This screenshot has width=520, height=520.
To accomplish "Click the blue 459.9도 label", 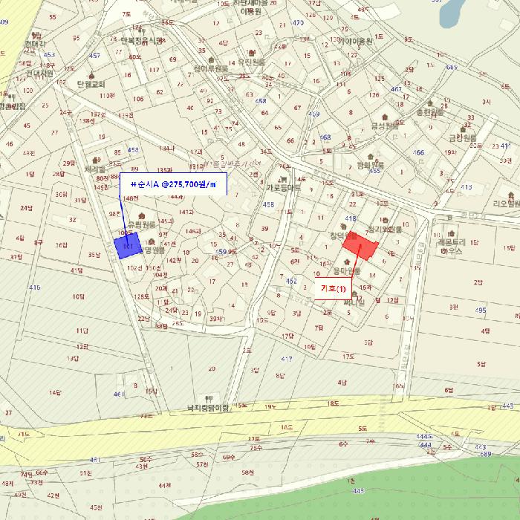I will point(226,252).
